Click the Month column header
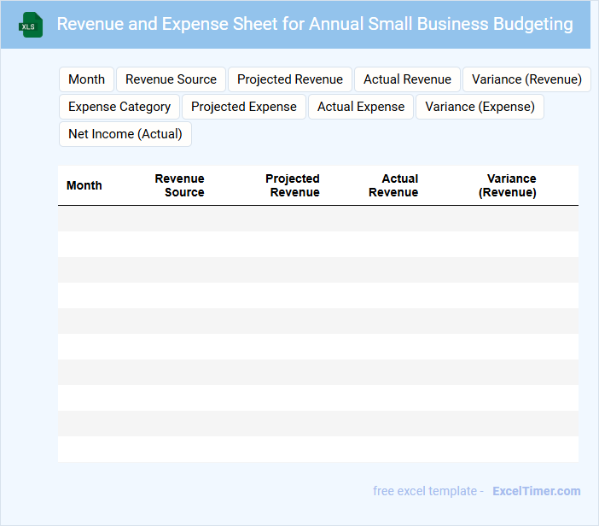This screenshot has width=599, height=526. tap(84, 185)
